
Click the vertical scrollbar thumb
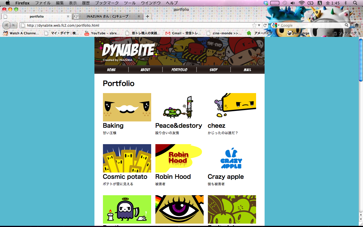(x=361, y=60)
